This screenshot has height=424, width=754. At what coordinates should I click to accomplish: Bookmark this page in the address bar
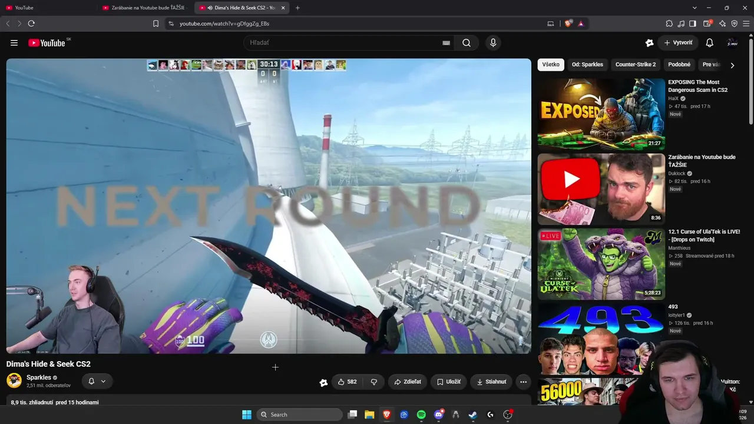(156, 24)
